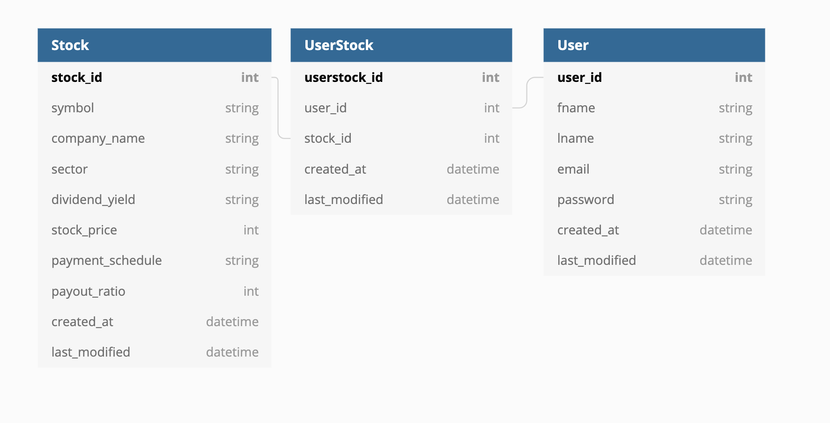
Task: Click stock_id field in UserStock table
Action: pyautogui.click(x=328, y=139)
